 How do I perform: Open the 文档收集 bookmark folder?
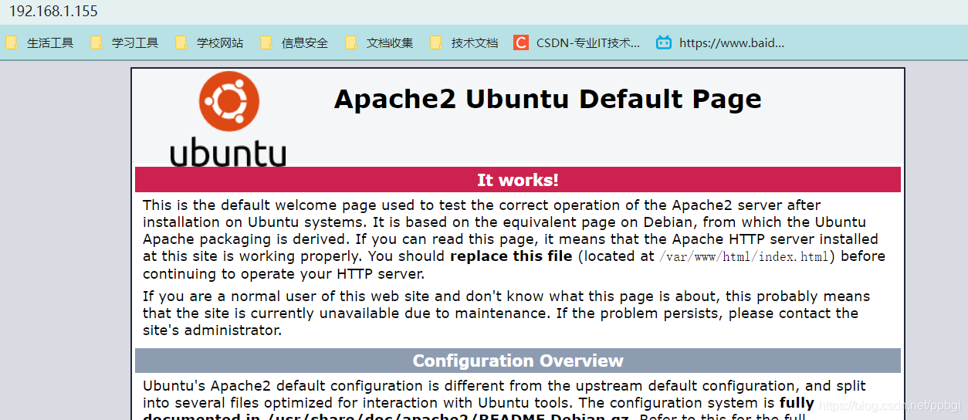tap(379, 42)
